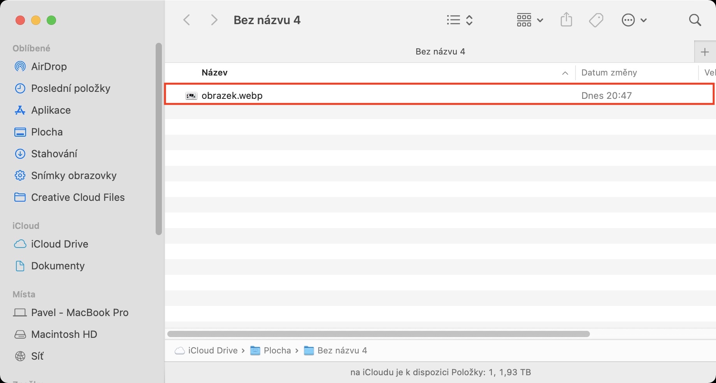This screenshot has height=383, width=716.
Task: Go back with the left arrow
Action: 187,20
